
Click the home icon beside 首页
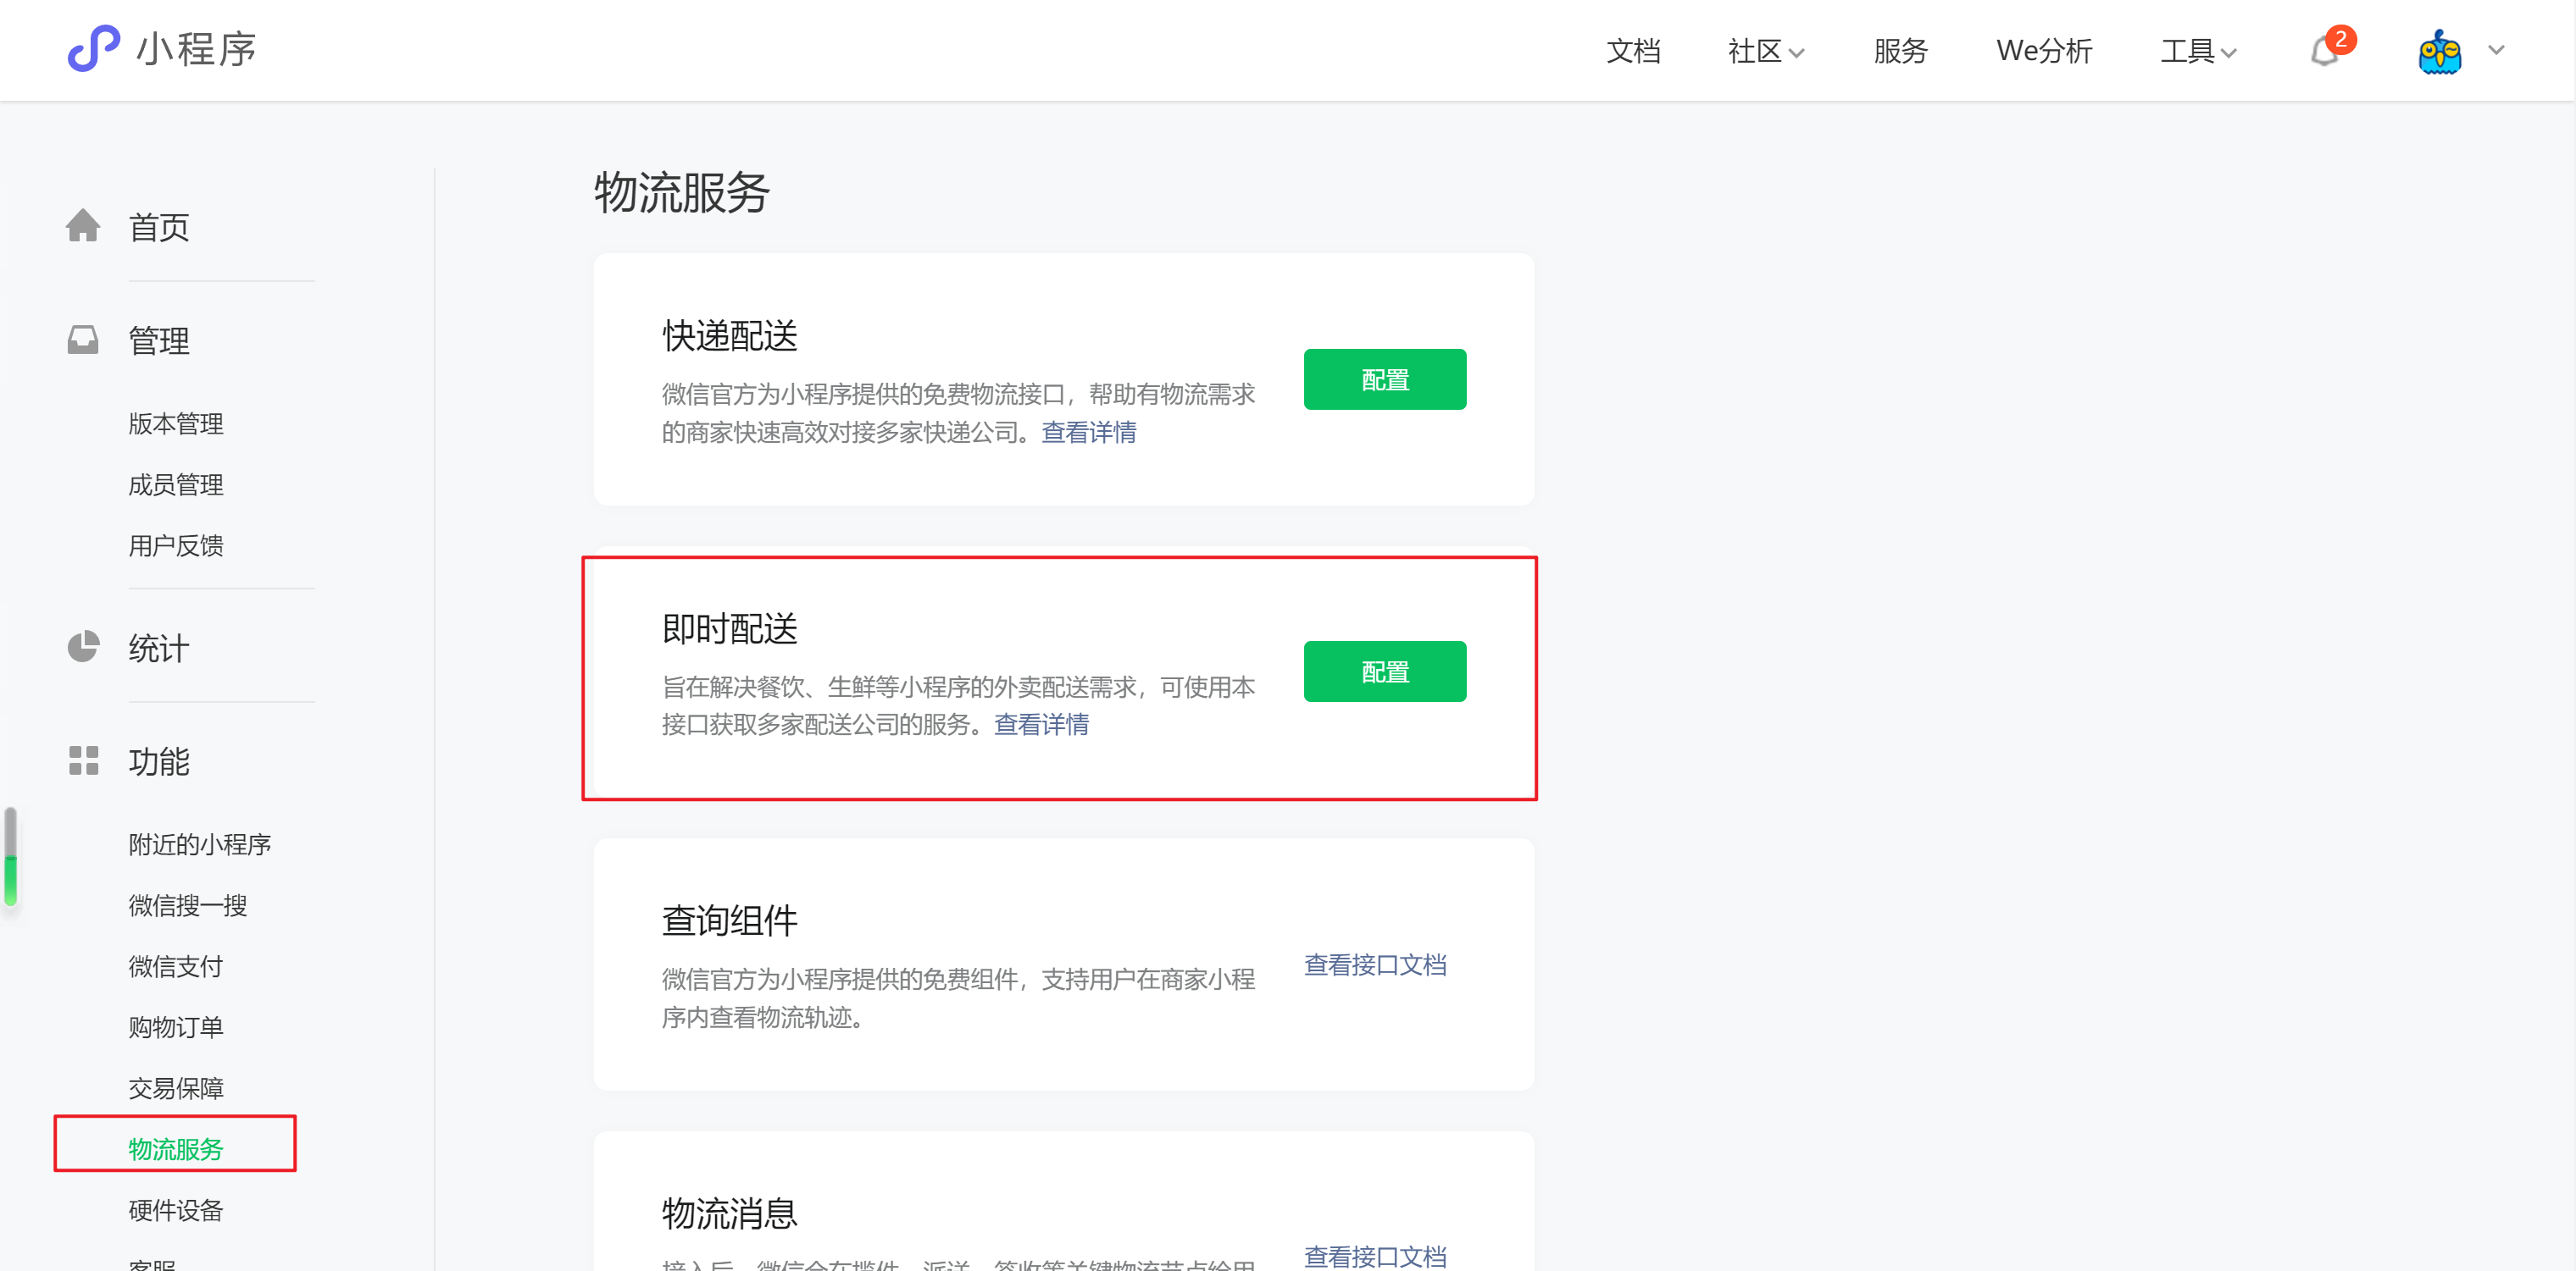pos(83,226)
